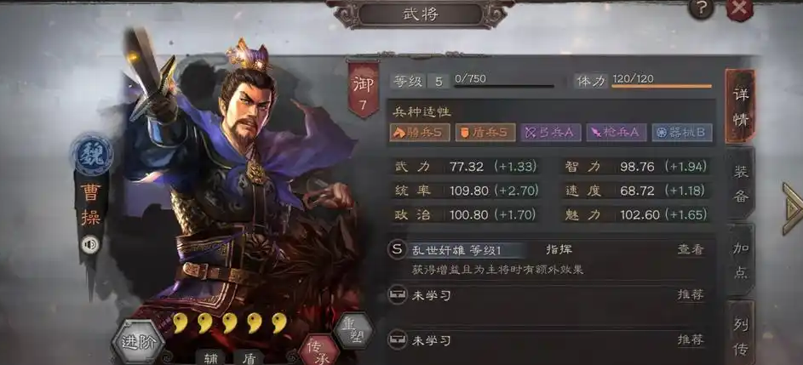803x365 pixels.
Task: Click the 传承 inheritance button
Action: point(318,350)
